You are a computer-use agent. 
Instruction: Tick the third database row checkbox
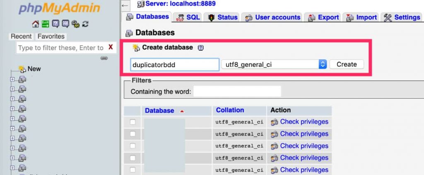click(132, 146)
